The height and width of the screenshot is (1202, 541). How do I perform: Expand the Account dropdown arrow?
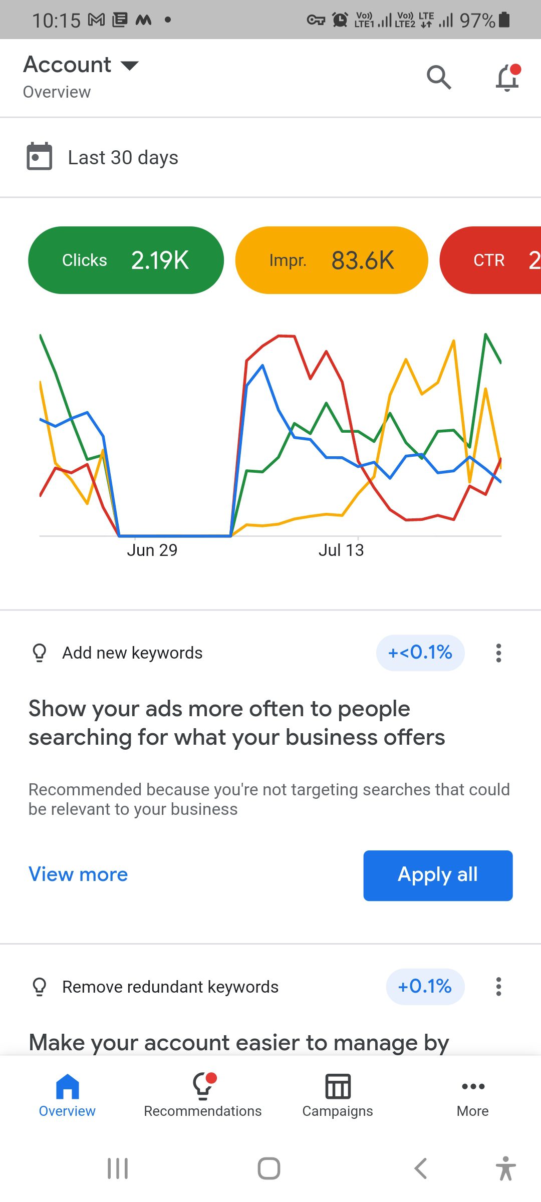coord(130,65)
